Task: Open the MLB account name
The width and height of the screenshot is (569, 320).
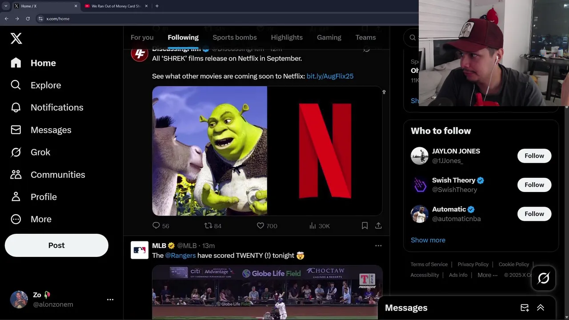Action: click(x=159, y=245)
